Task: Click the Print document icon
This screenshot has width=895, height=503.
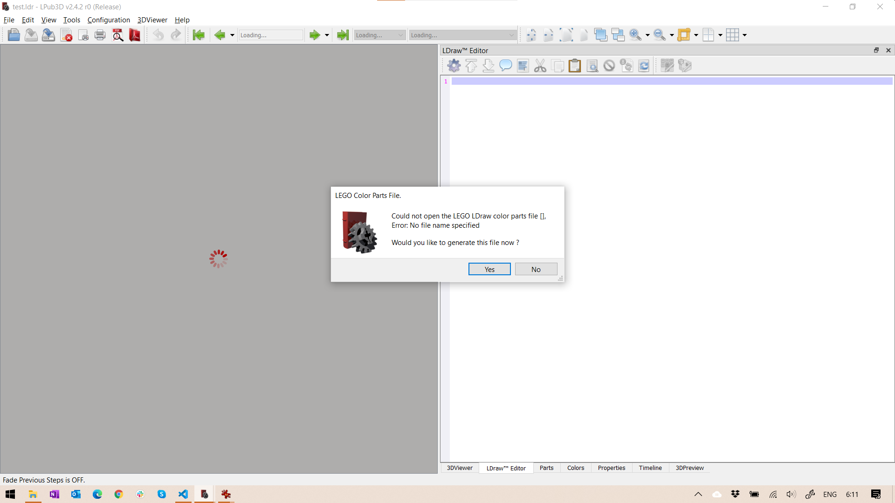Action: coord(100,34)
